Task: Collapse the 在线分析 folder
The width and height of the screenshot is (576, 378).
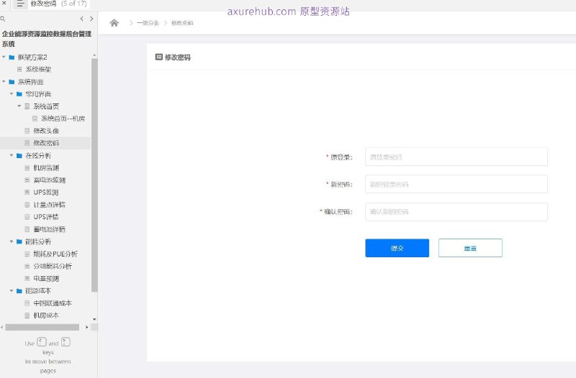Action: (12, 155)
